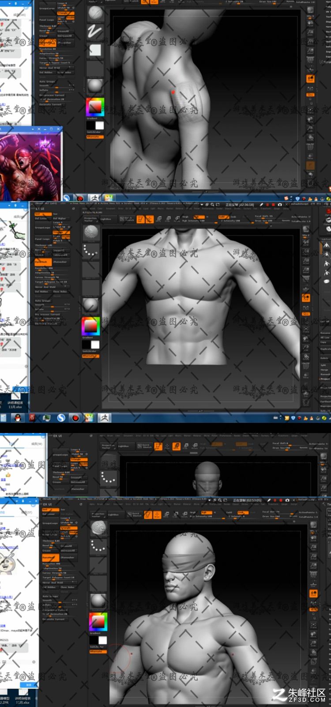Open Sogou browser icon in the torso screenshot taskbar
Image resolution: width=331 pixels, height=707 pixels.
[61, 417]
